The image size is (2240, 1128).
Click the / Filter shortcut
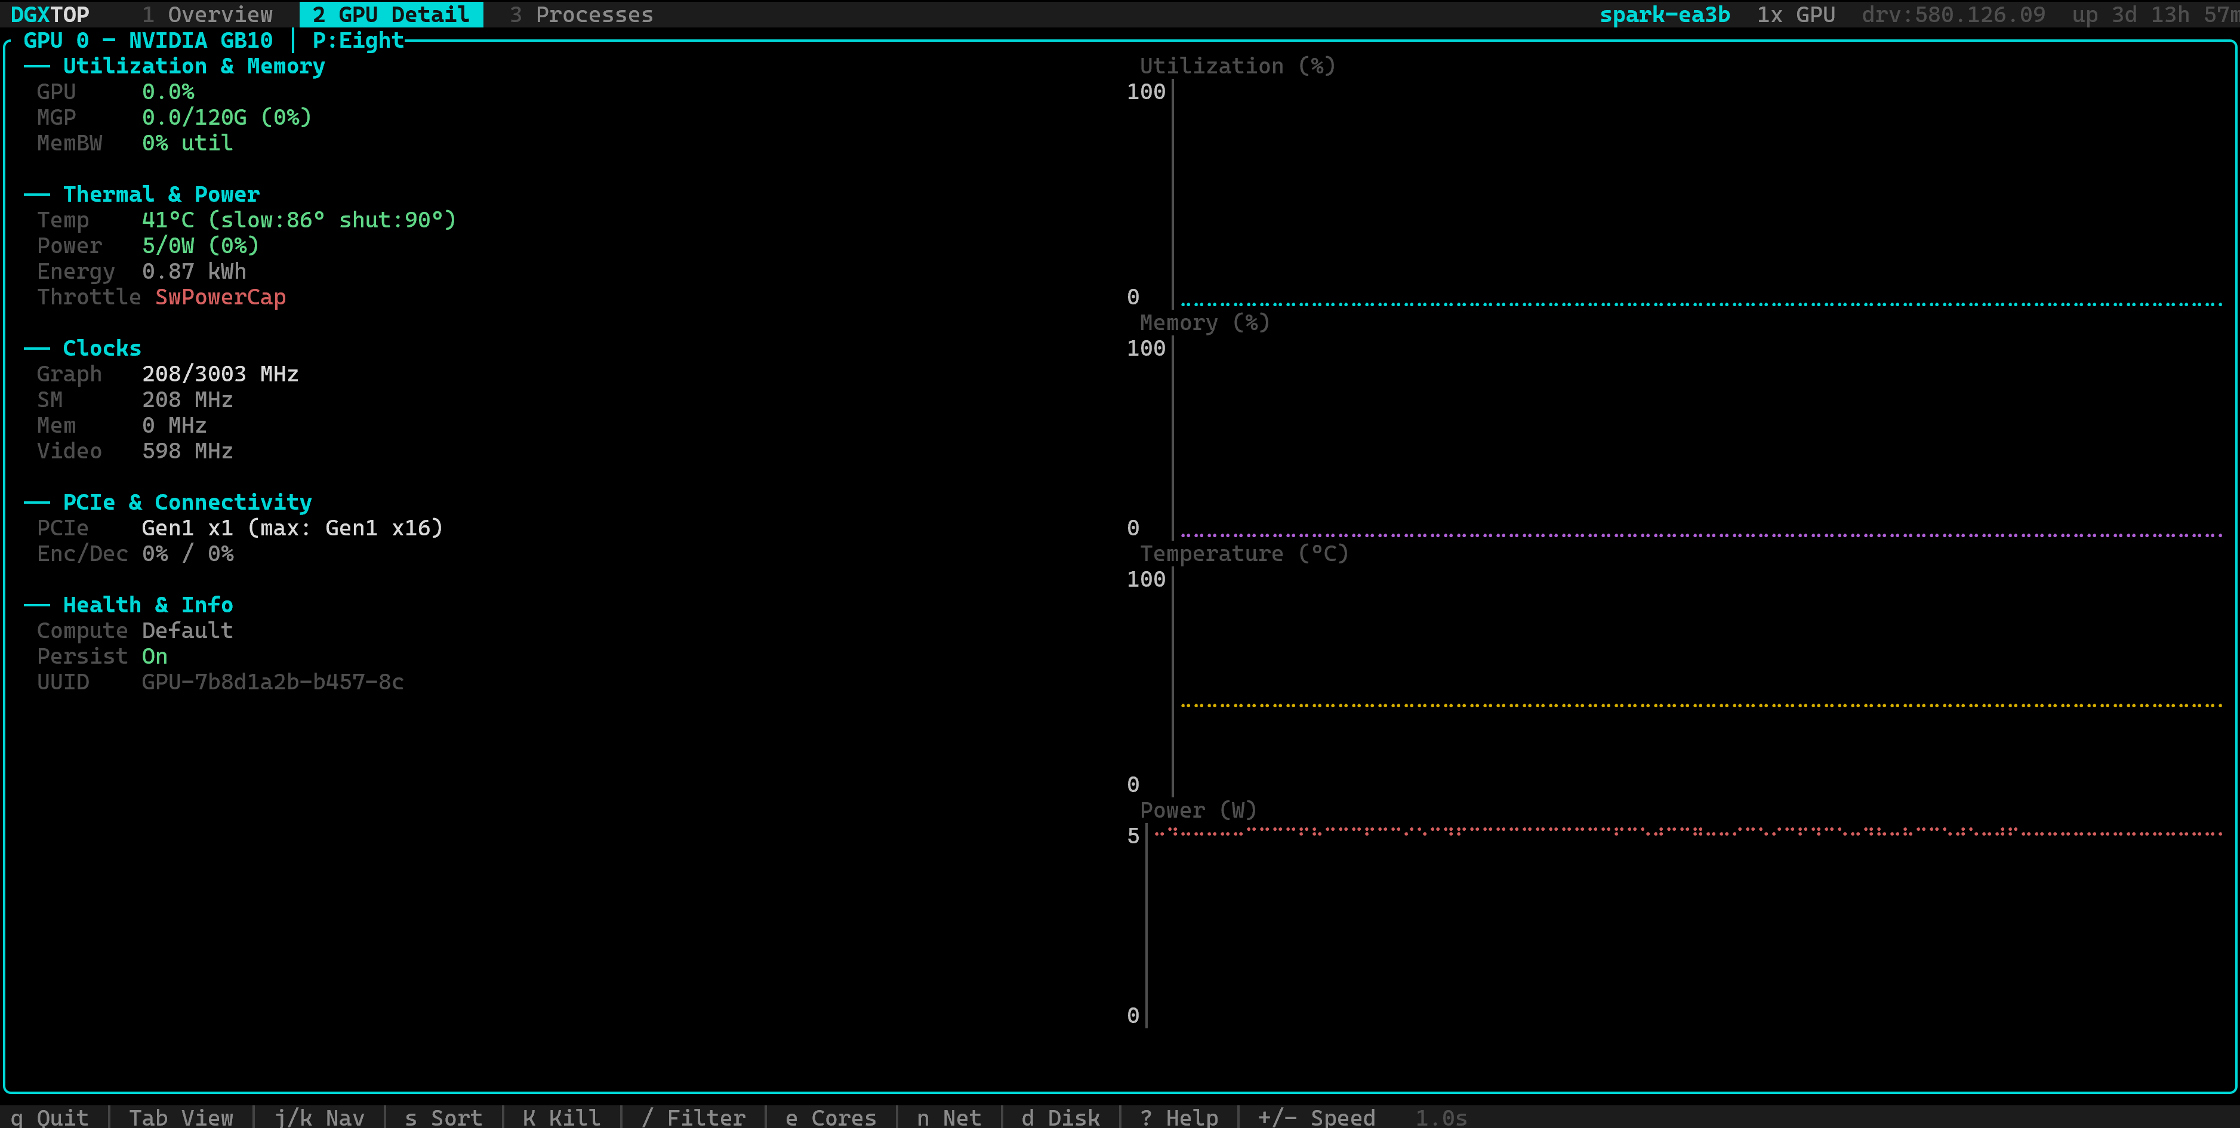pyautogui.click(x=693, y=1118)
